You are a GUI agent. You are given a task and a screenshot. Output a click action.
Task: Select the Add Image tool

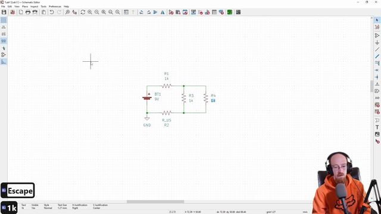(377, 134)
